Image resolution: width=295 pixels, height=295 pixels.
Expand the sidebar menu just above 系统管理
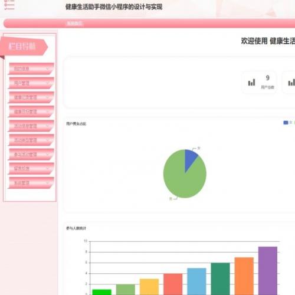(31, 168)
